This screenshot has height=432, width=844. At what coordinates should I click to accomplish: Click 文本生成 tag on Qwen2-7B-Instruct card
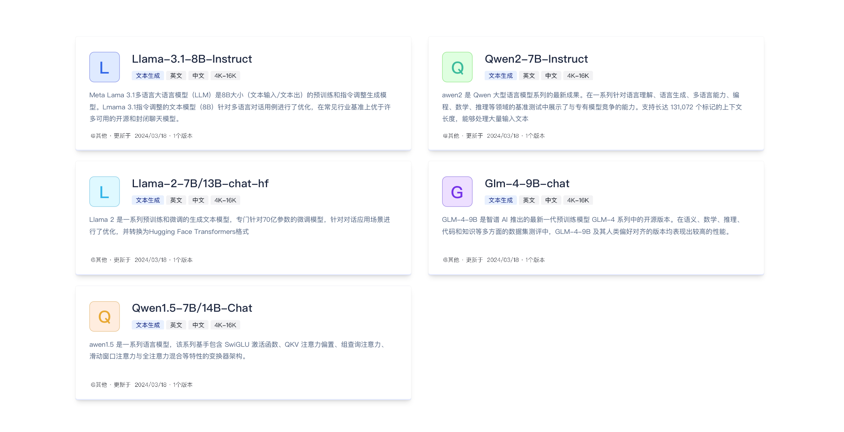(x=500, y=76)
